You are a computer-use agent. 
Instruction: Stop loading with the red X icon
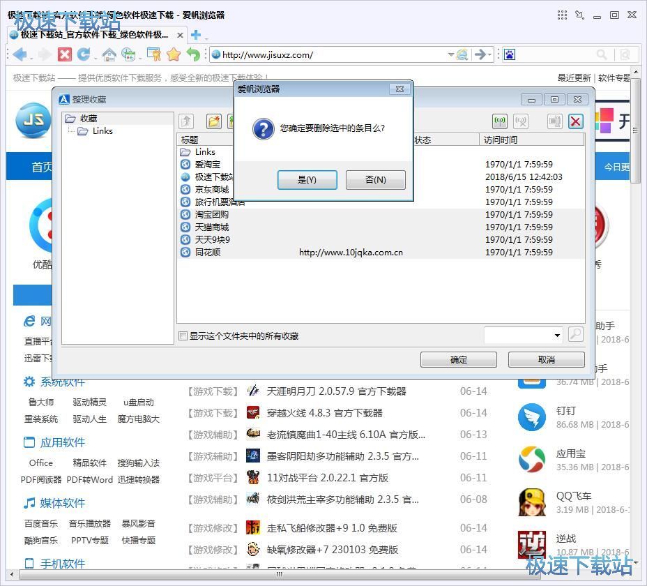[x=64, y=54]
